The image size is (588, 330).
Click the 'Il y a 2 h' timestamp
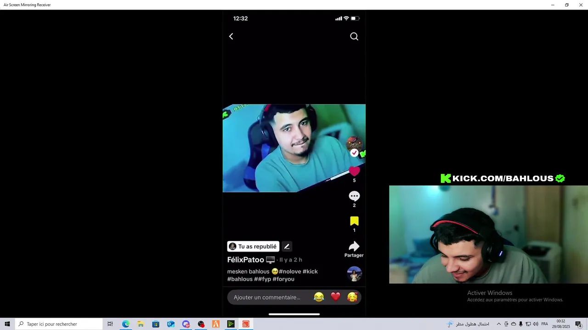click(291, 260)
